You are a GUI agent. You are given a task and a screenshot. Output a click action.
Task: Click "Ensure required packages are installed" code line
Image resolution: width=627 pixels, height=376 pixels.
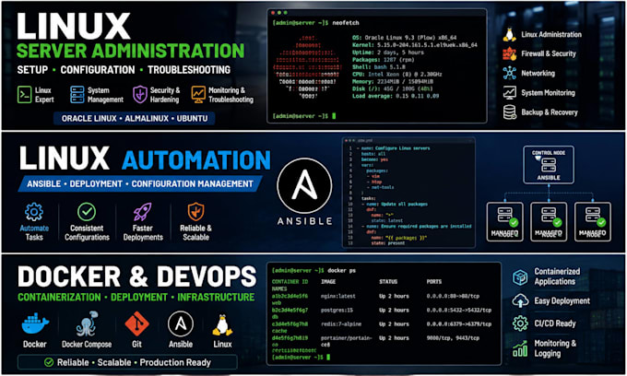(419, 226)
